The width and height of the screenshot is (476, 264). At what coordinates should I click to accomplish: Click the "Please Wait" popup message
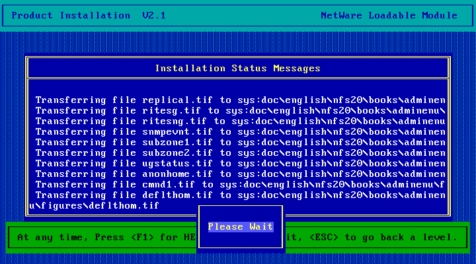point(241,227)
